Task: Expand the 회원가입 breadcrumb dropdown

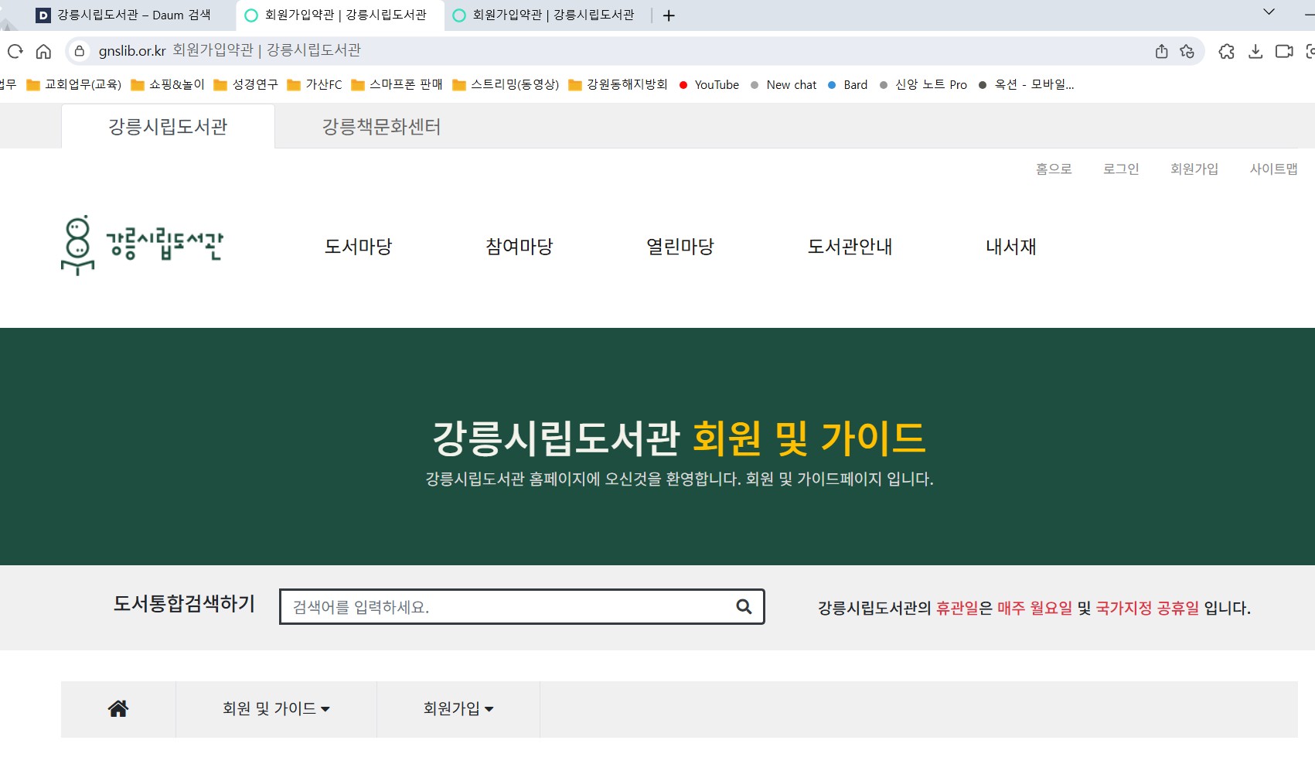Action: pos(458,708)
